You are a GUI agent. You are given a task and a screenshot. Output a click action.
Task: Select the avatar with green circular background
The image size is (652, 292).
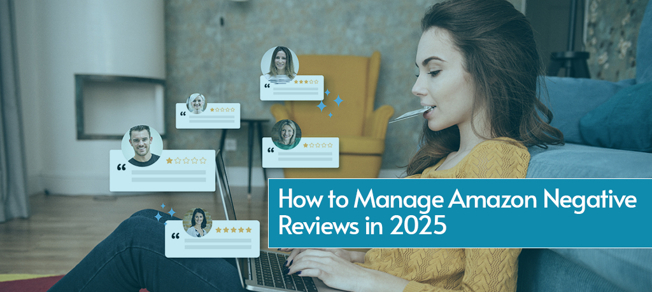[x=286, y=134]
